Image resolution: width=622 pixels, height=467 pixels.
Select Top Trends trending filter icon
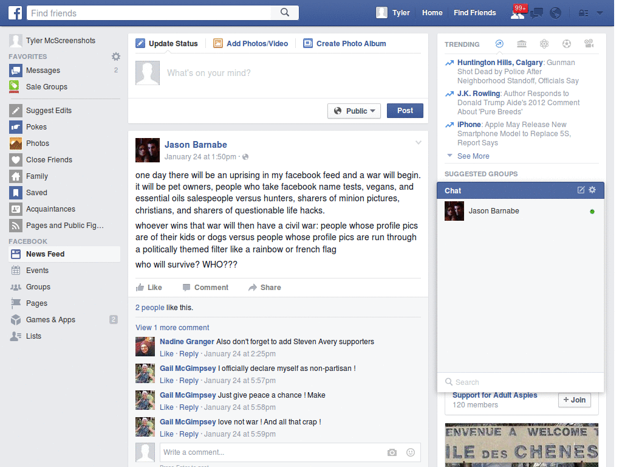(499, 44)
